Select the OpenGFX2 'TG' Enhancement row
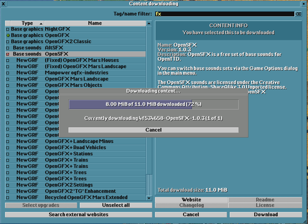The image size is (308, 224). 76,191
